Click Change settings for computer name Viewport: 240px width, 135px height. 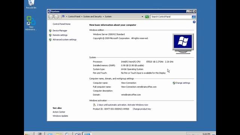tap(183, 83)
